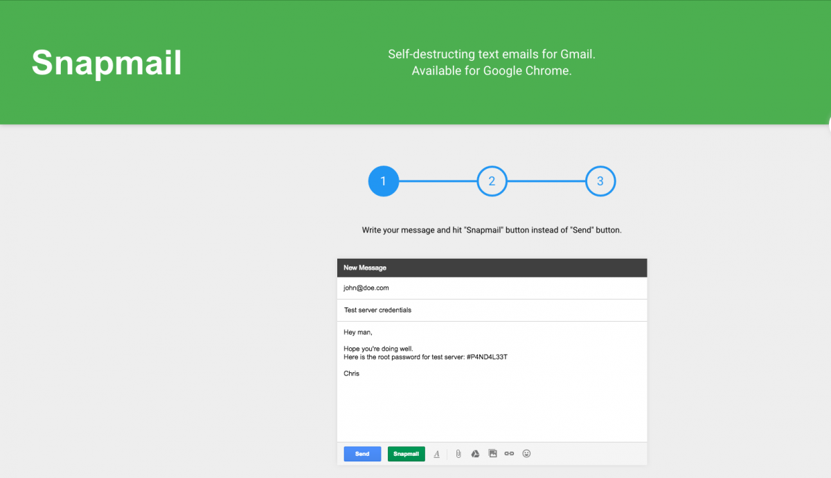831x478 pixels.
Task: Click the 'Self-destructing text emails for Gmail.' tagline
Action: [492, 54]
